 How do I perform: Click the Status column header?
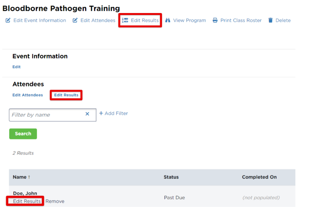tap(171, 177)
